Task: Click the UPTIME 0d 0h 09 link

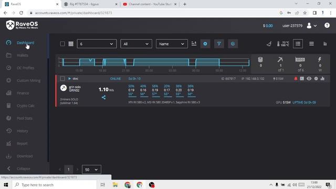Action: 304,102
